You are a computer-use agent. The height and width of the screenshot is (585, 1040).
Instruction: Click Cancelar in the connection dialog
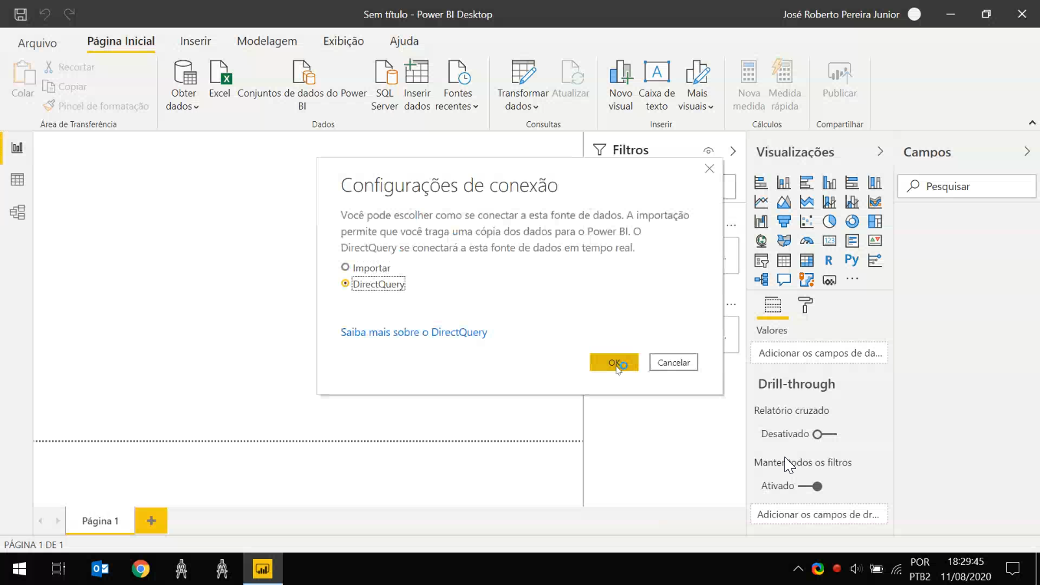point(673,363)
